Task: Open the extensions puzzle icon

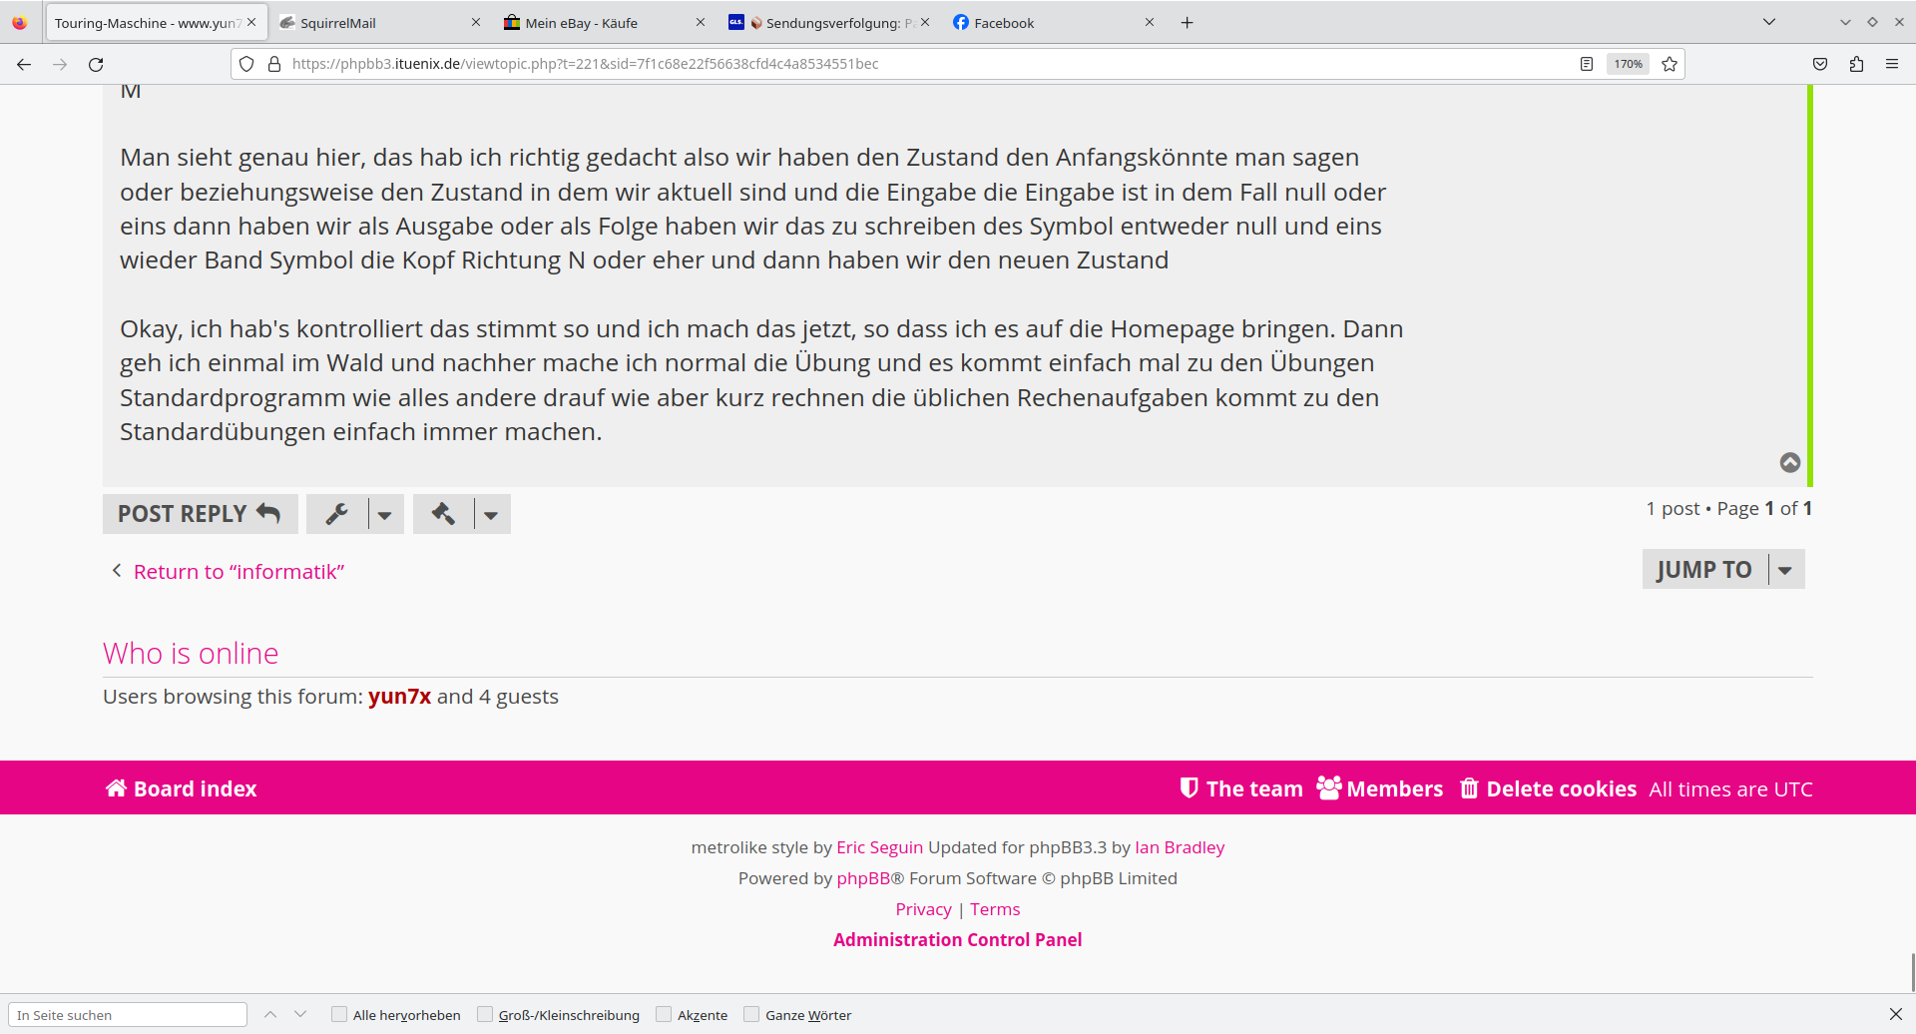Action: coord(1856,64)
